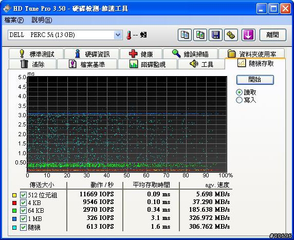Open options via the gears icon
The height and width of the screenshot is (240, 294).
tap(231, 35)
